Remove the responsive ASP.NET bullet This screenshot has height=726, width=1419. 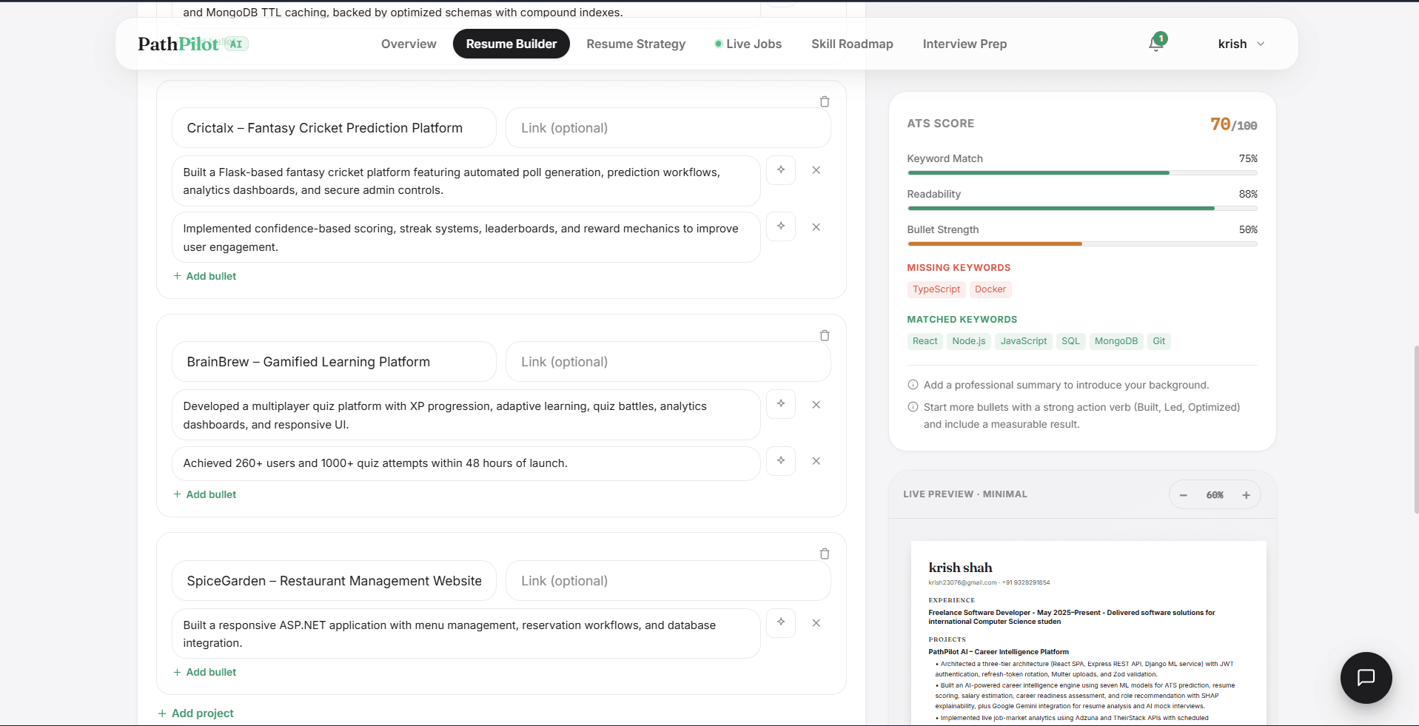(816, 623)
